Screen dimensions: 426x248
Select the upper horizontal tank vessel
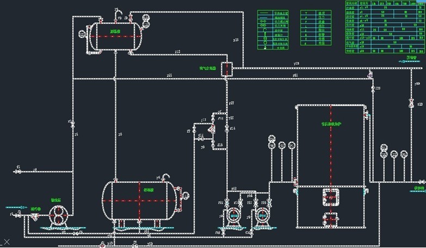(x=116, y=36)
